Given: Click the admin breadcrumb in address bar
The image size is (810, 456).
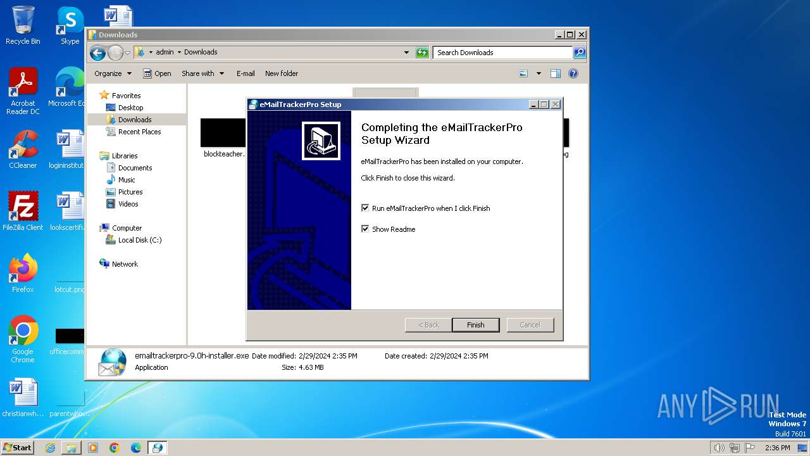Looking at the screenshot, I should (165, 52).
